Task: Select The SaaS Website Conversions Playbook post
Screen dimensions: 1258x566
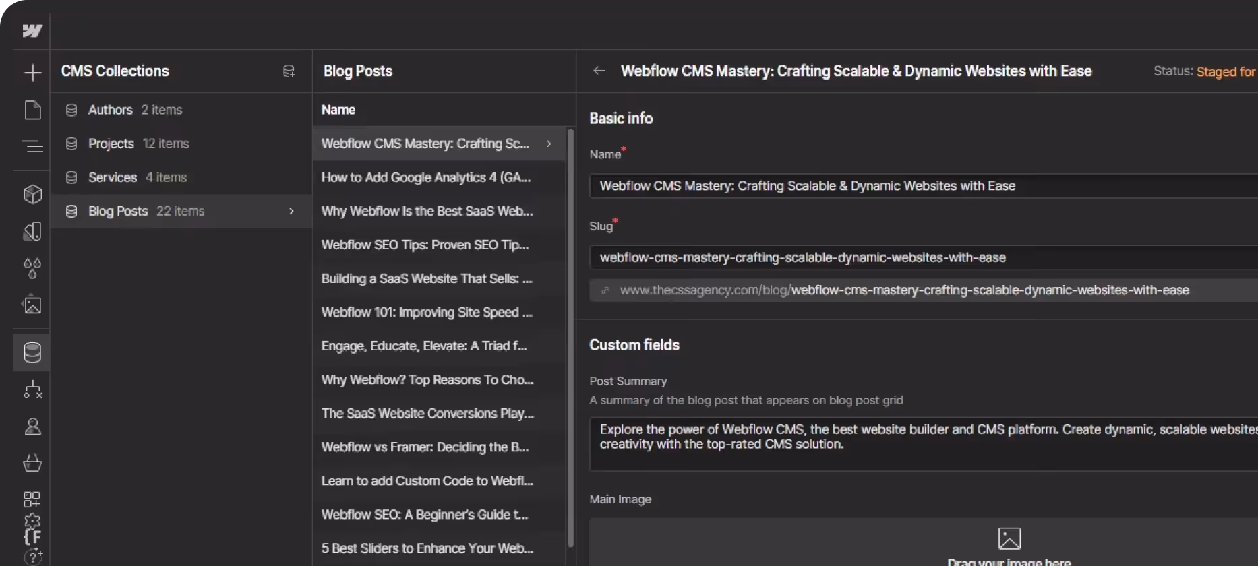Action: point(440,413)
